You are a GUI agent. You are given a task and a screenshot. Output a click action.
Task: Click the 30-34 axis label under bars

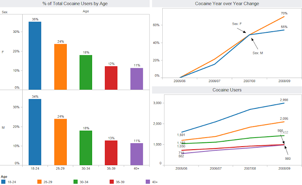tap(86, 168)
